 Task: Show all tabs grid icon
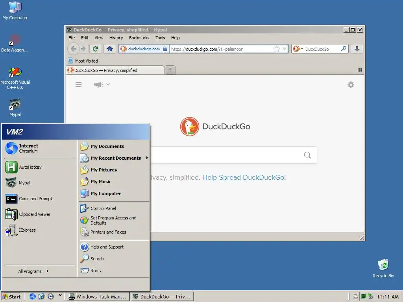point(360,70)
